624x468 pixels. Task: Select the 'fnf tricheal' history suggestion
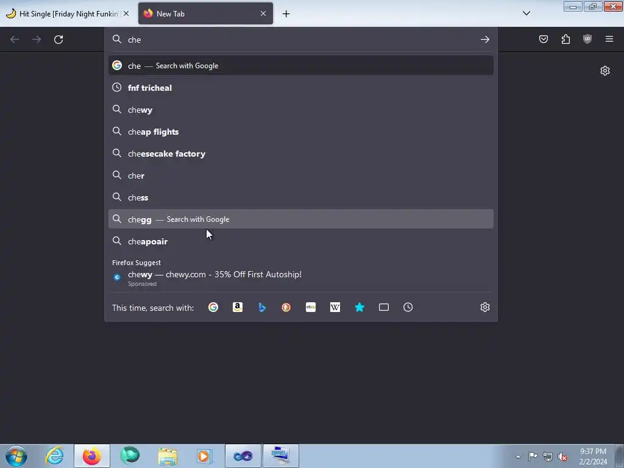[x=301, y=88]
